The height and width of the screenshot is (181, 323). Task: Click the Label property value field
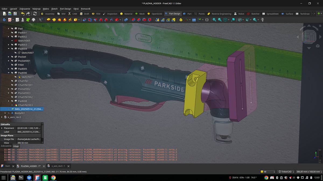coord(29,132)
